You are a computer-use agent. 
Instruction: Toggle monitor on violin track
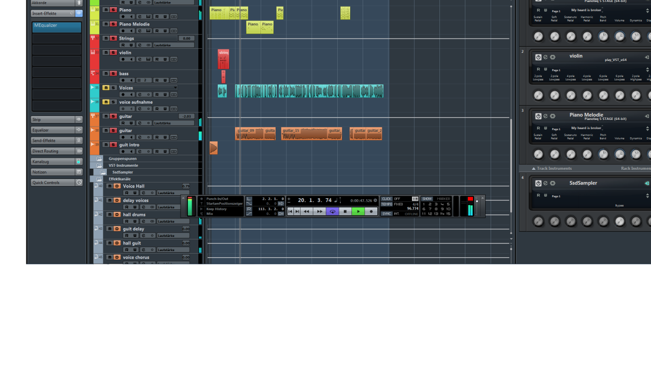(131, 59)
